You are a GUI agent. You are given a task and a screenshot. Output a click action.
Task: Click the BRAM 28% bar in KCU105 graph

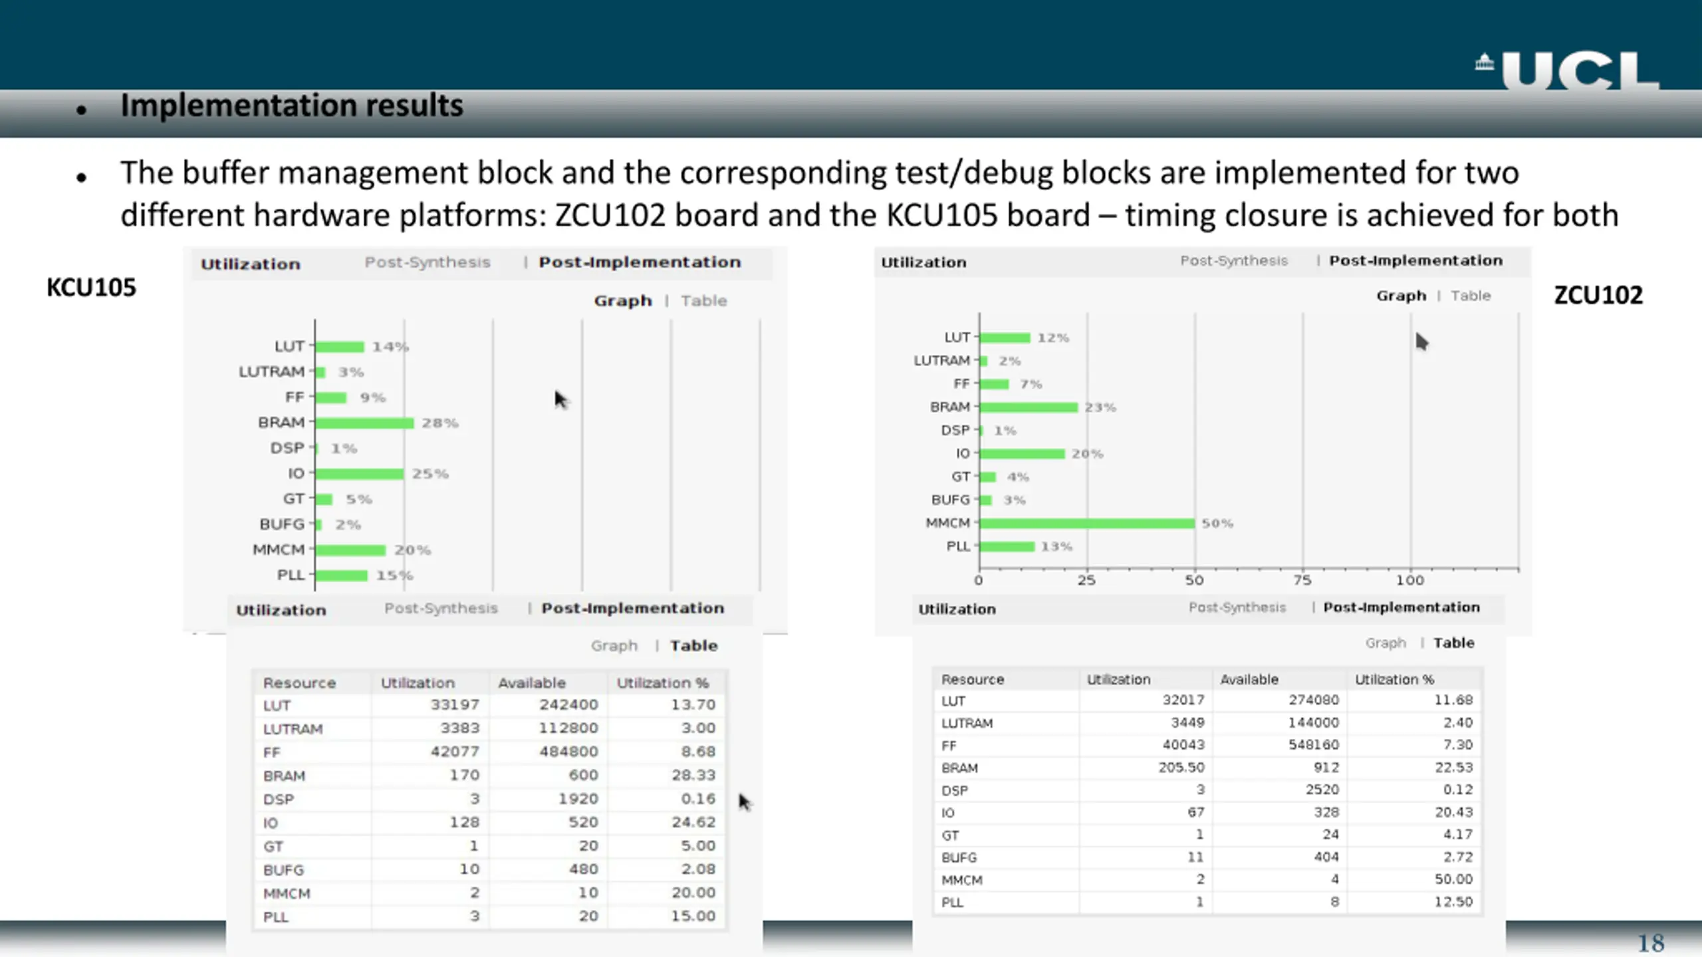[x=364, y=423]
